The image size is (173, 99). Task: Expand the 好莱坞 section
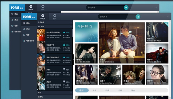[x=71, y=97]
